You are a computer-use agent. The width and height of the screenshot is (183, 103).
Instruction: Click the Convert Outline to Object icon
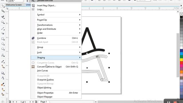[x=33, y=67]
